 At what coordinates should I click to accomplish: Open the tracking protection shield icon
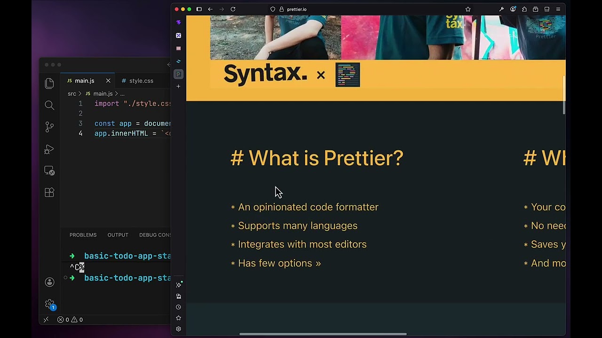273,9
